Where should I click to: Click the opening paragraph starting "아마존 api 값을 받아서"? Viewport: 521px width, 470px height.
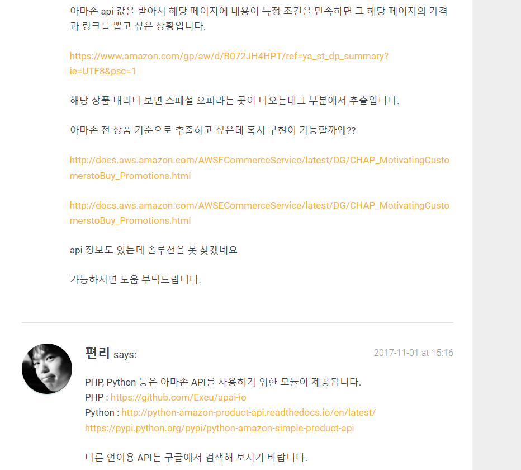[259, 18]
